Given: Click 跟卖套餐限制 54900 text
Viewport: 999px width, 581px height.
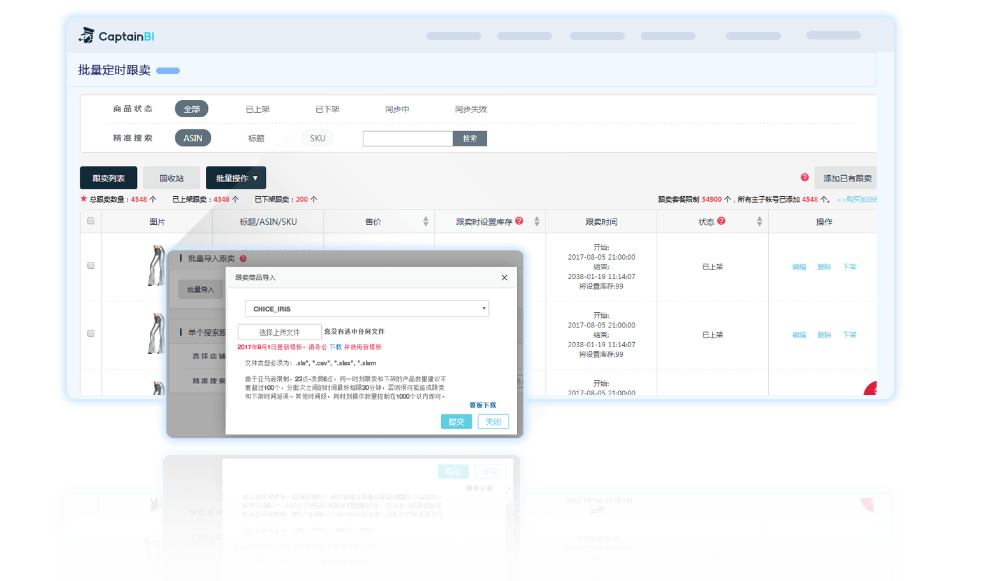Looking at the screenshot, I should (x=694, y=199).
